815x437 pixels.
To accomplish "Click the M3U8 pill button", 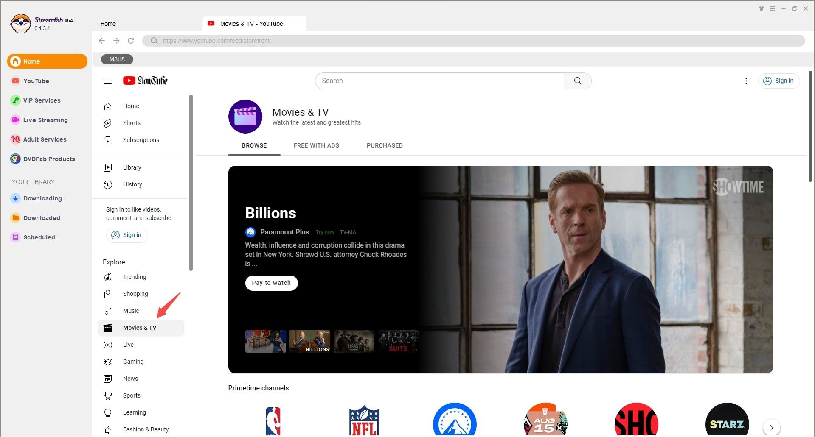I will (x=117, y=60).
